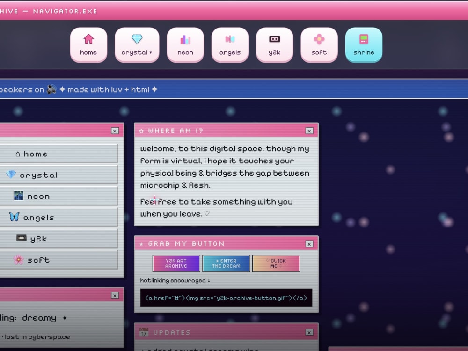Viewport: 468px width, 351px height.
Task: Click the calendar icon in UPDATES title
Action: [x=144, y=332]
